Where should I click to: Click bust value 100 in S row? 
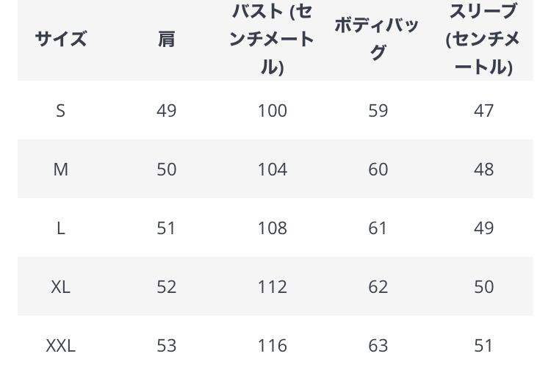pos(272,110)
